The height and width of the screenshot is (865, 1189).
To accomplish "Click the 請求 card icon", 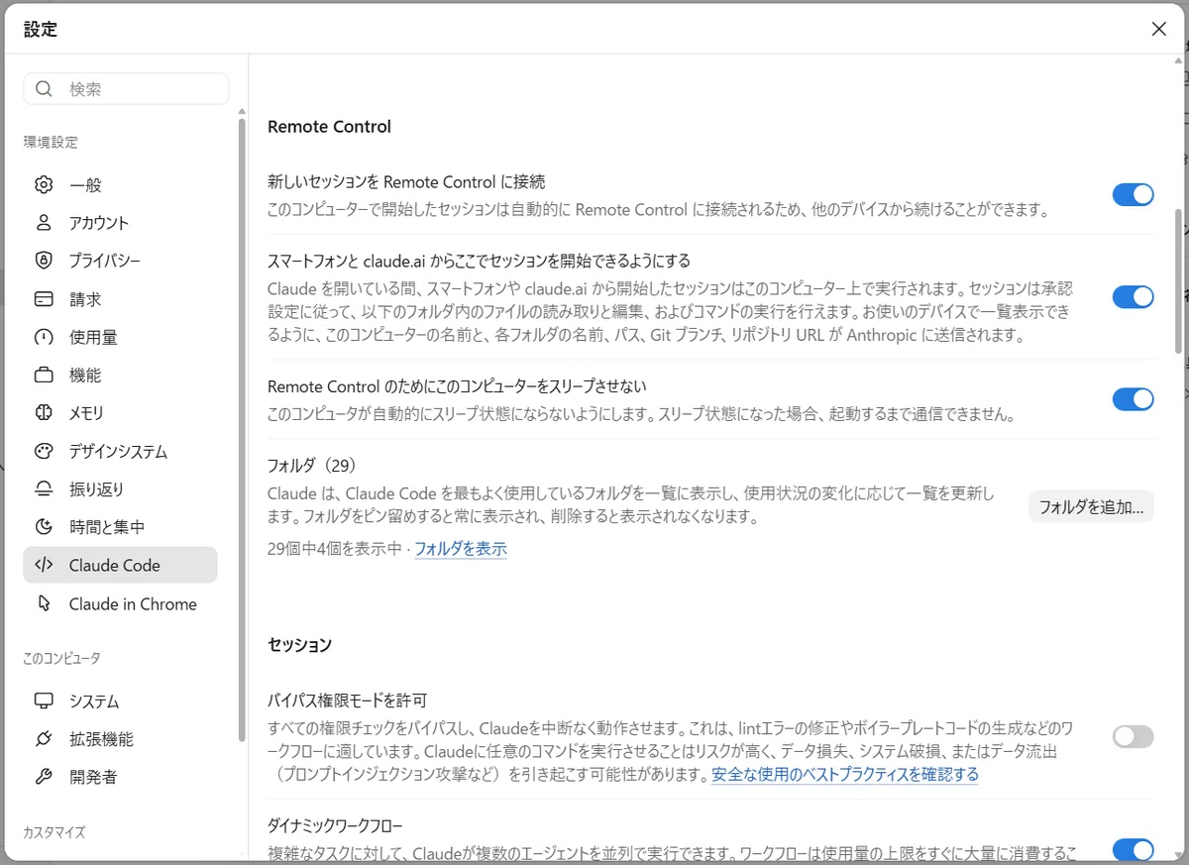I will pyautogui.click(x=44, y=299).
